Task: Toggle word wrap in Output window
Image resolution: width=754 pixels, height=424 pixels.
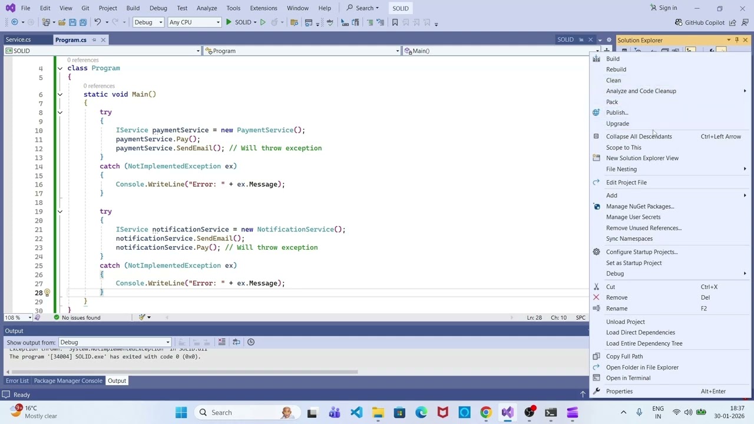Action: tap(236, 342)
